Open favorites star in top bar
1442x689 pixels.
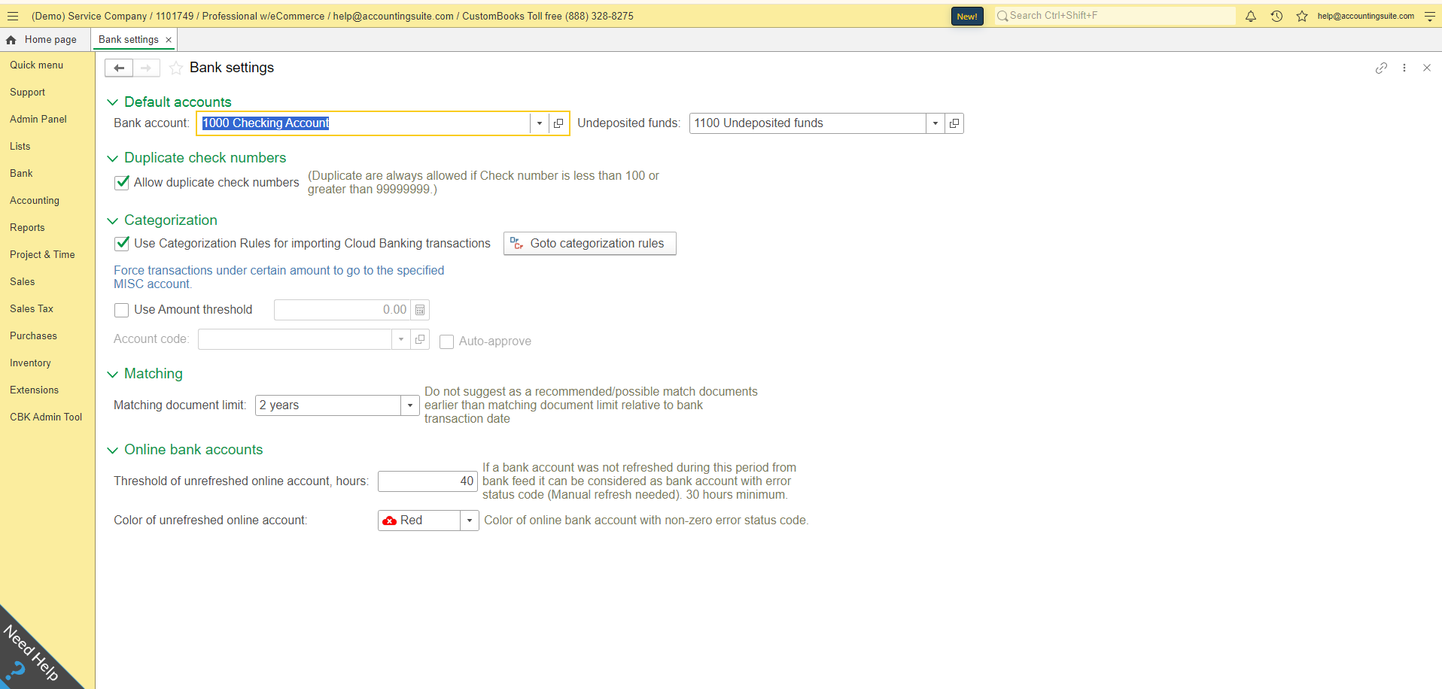pos(1302,16)
